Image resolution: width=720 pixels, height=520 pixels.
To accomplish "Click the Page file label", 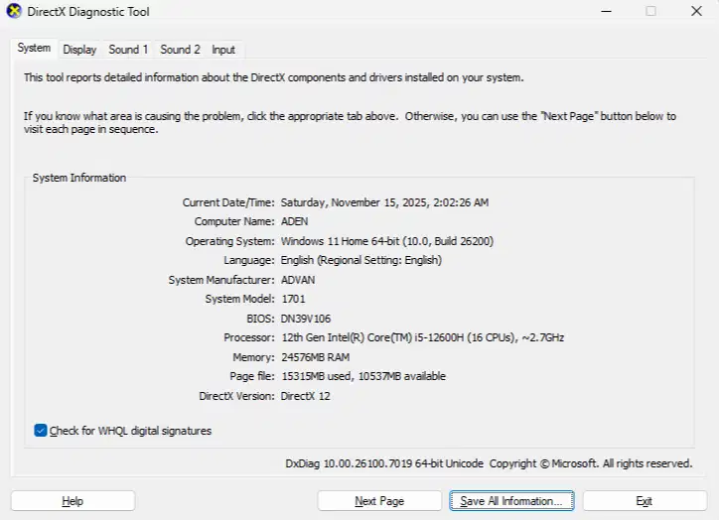I will 252,376.
